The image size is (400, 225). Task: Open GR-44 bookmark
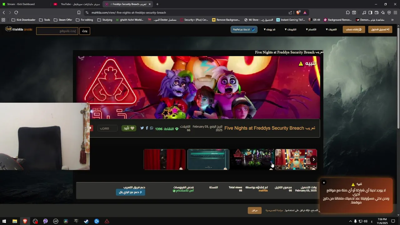(314, 20)
